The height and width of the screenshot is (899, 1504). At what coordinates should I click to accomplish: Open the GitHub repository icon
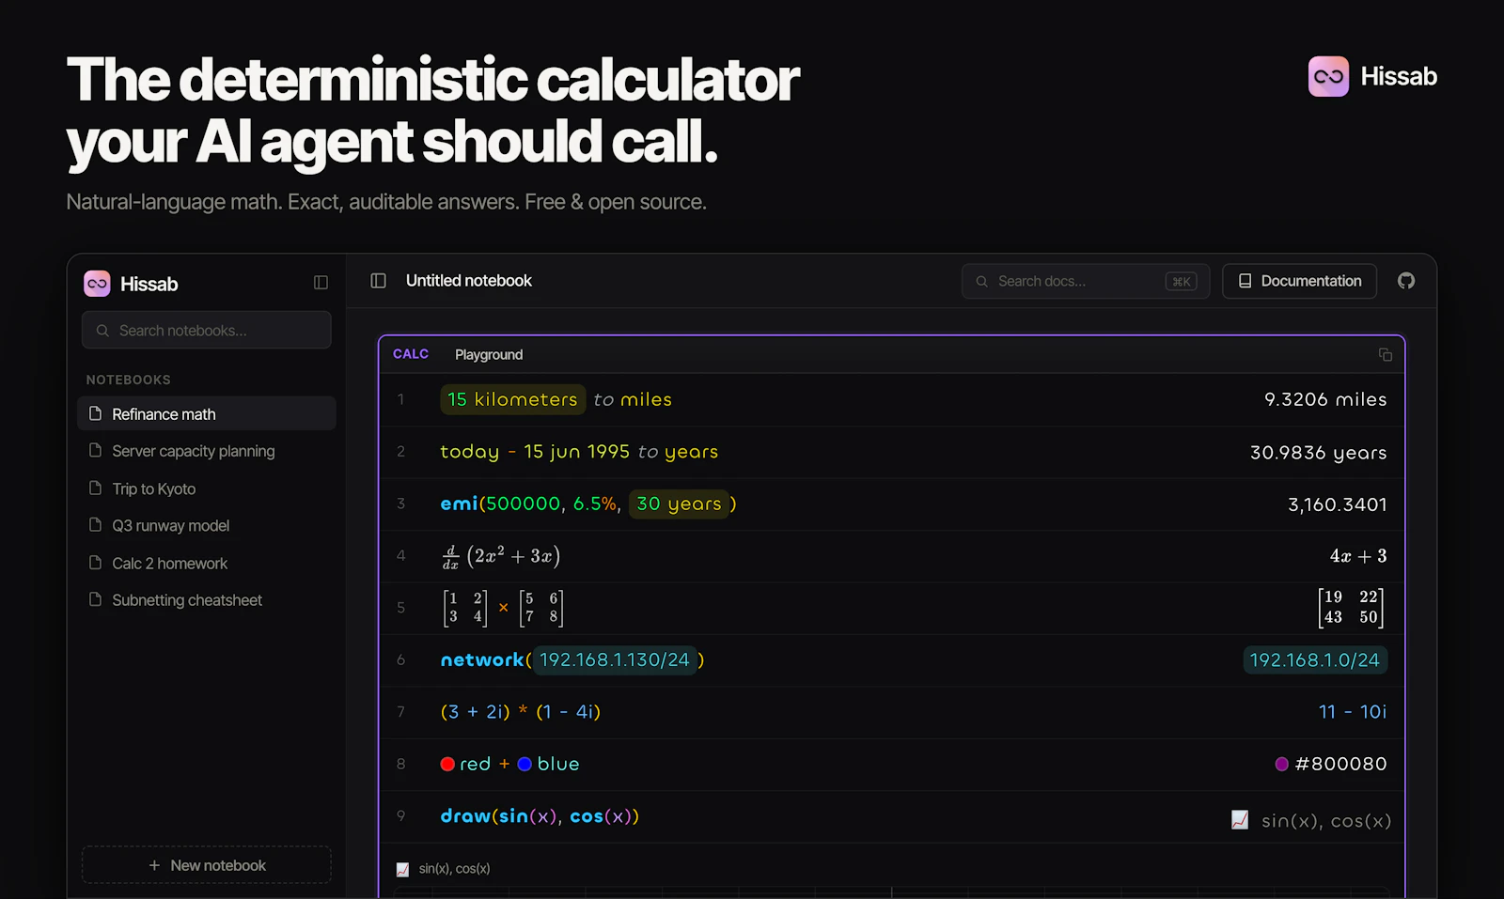[1406, 281]
